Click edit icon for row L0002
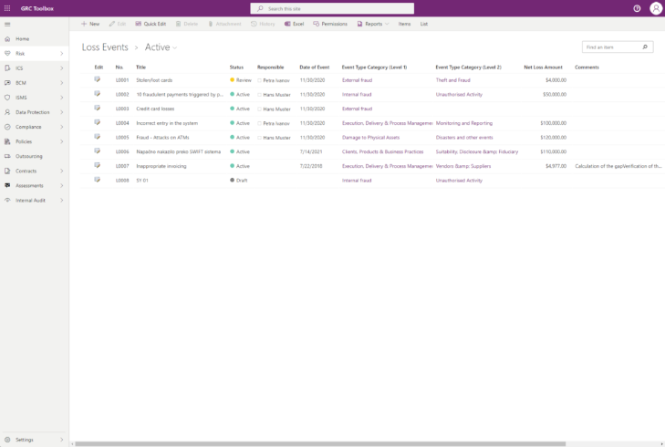665x447 pixels. coord(97,94)
